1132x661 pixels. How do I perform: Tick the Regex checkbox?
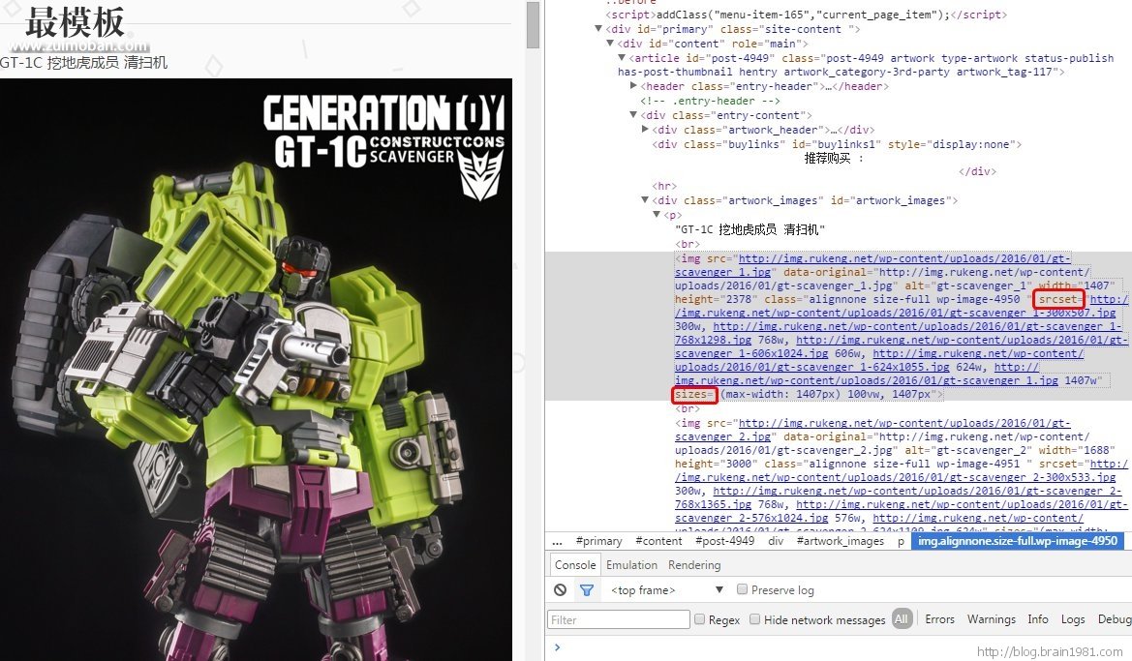click(699, 619)
